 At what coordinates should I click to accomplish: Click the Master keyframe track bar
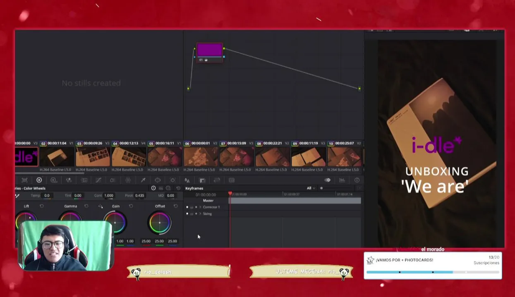click(x=295, y=200)
